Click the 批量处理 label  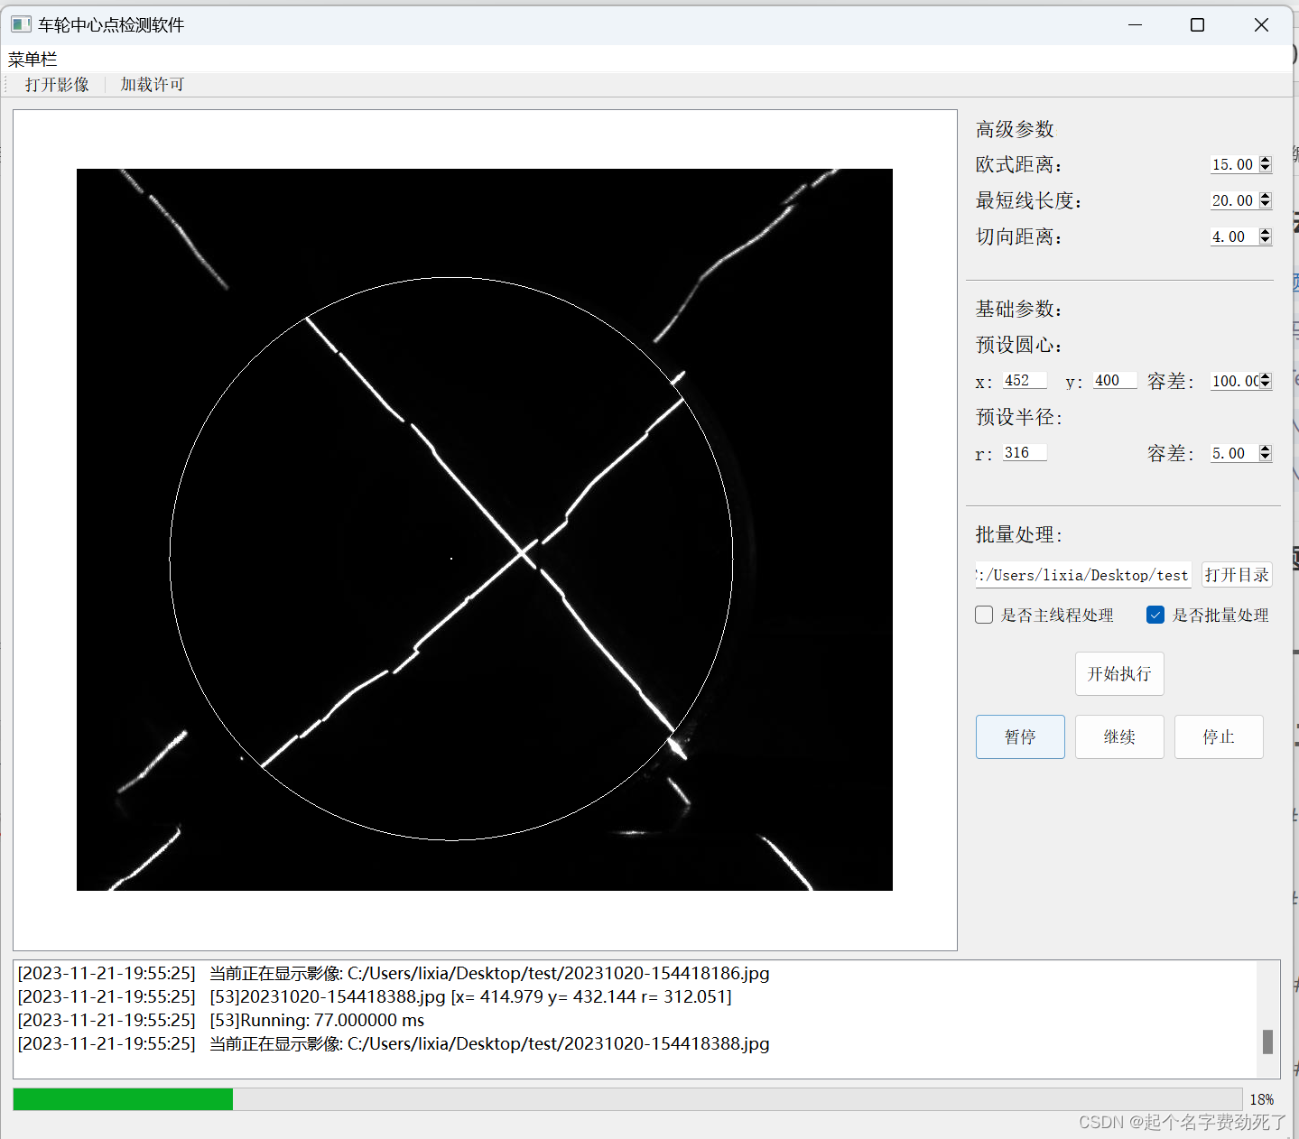click(1018, 534)
